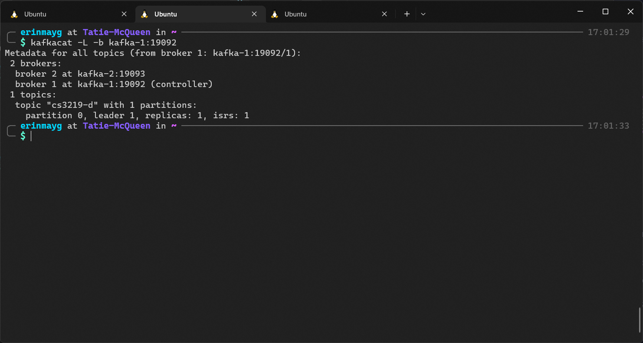Click the "1 topics:" line
This screenshot has height=343, width=643.
tap(33, 94)
